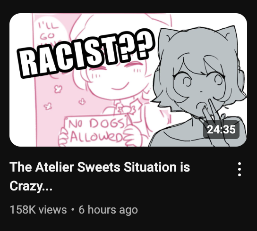Open the Atelier Sweets video thumbnail
257x231 pixels.
(128, 80)
